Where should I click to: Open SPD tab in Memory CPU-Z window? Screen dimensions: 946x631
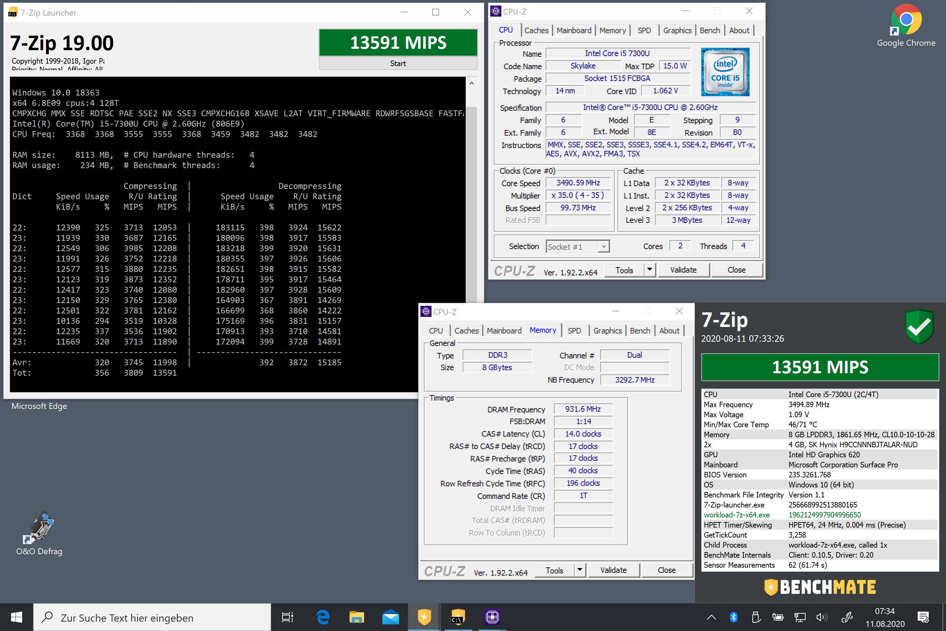[574, 330]
